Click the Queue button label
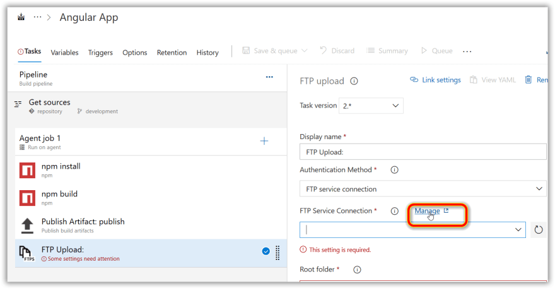 point(442,51)
